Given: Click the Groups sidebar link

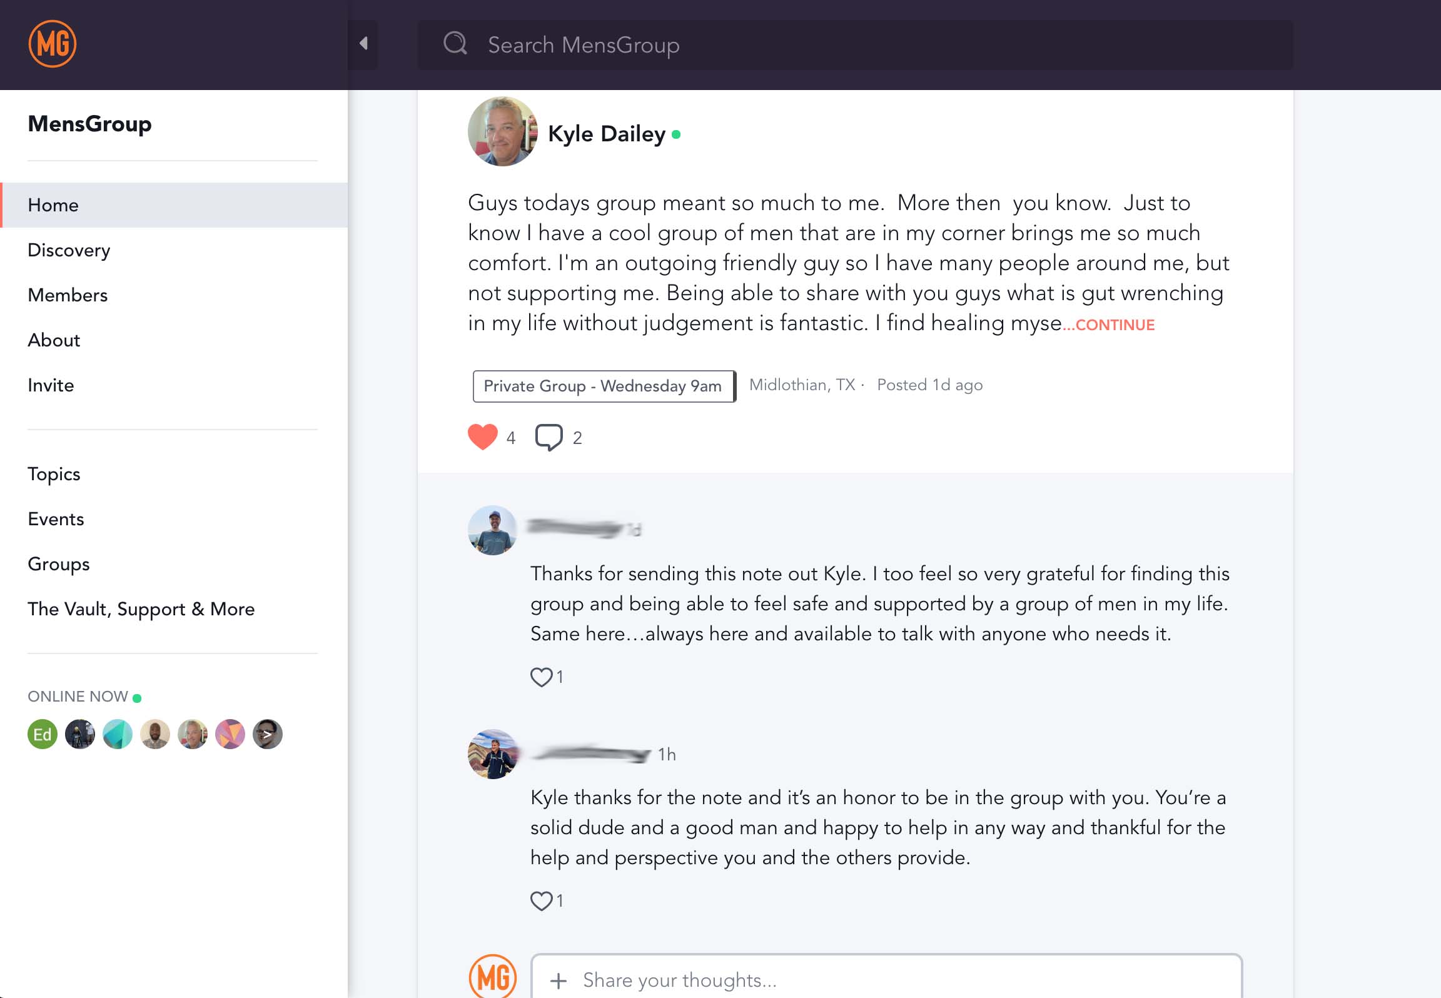Looking at the screenshot, I should [x=58, y=564].
